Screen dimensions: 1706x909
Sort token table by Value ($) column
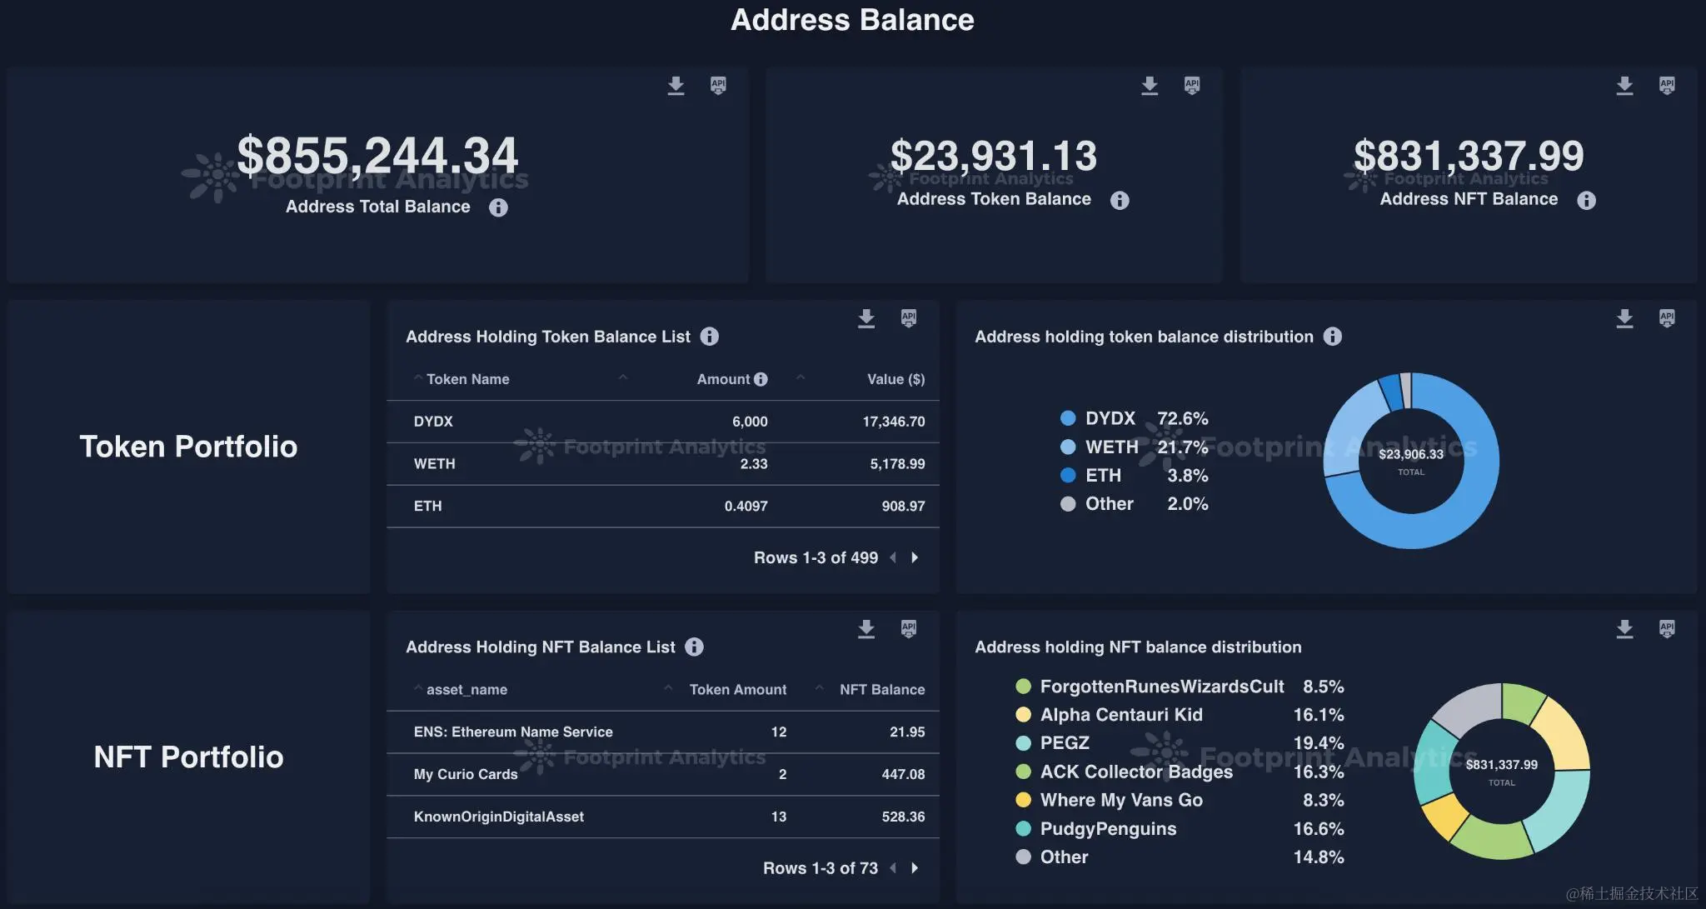pyautogui.click(x=895, y=380)
